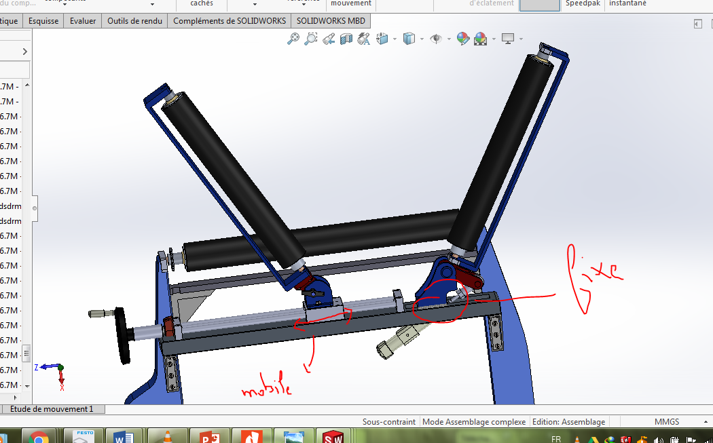This screenshot has width=713, height=443.
Task: Open PowerPoint from the taskbar
Action: coord(209,437)
